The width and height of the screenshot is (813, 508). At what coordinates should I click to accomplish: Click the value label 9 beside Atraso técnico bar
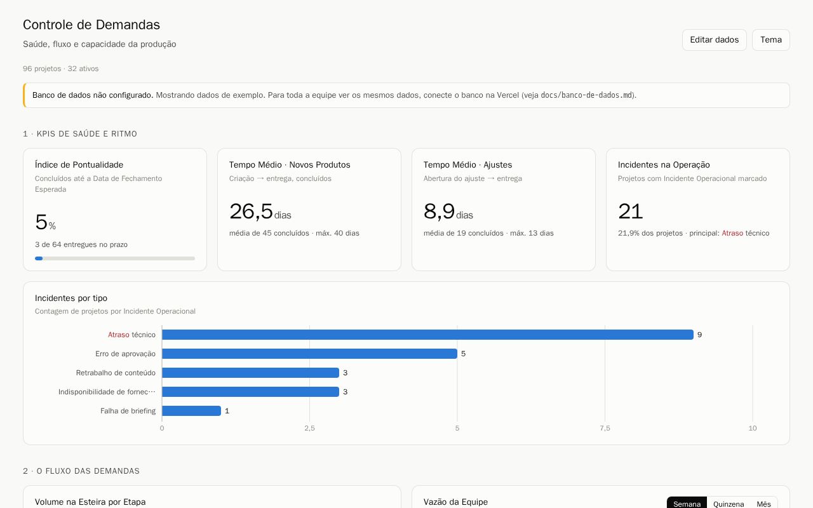tap(699, 335)
